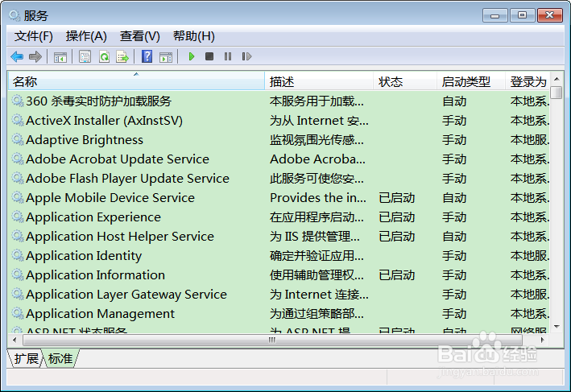Select Application Identity service

click(x=84, y=255)
